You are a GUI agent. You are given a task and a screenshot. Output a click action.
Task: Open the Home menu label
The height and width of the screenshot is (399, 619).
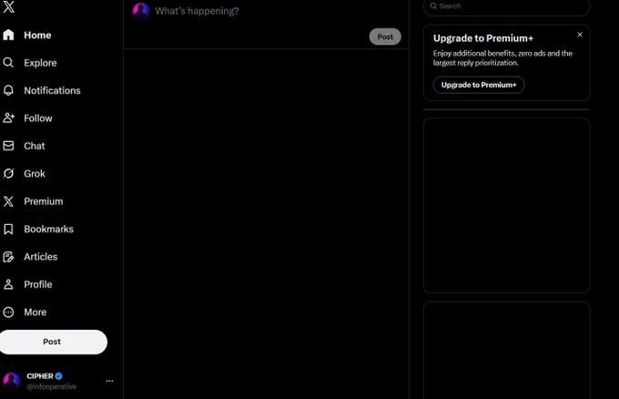coord(37,36)
